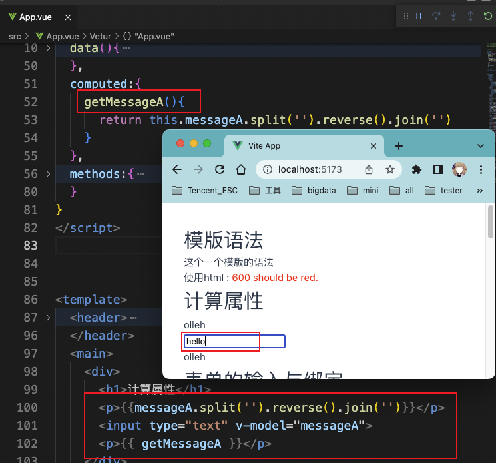Open the browser three-dot menu

pyautogui.click(x=481, y=170)
